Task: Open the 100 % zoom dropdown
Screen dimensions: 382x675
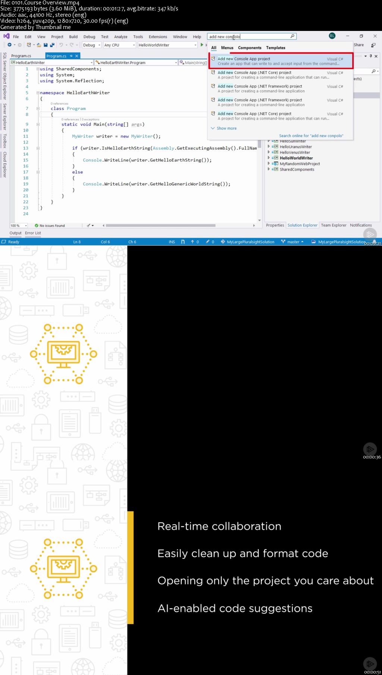Action: [19, 225]
